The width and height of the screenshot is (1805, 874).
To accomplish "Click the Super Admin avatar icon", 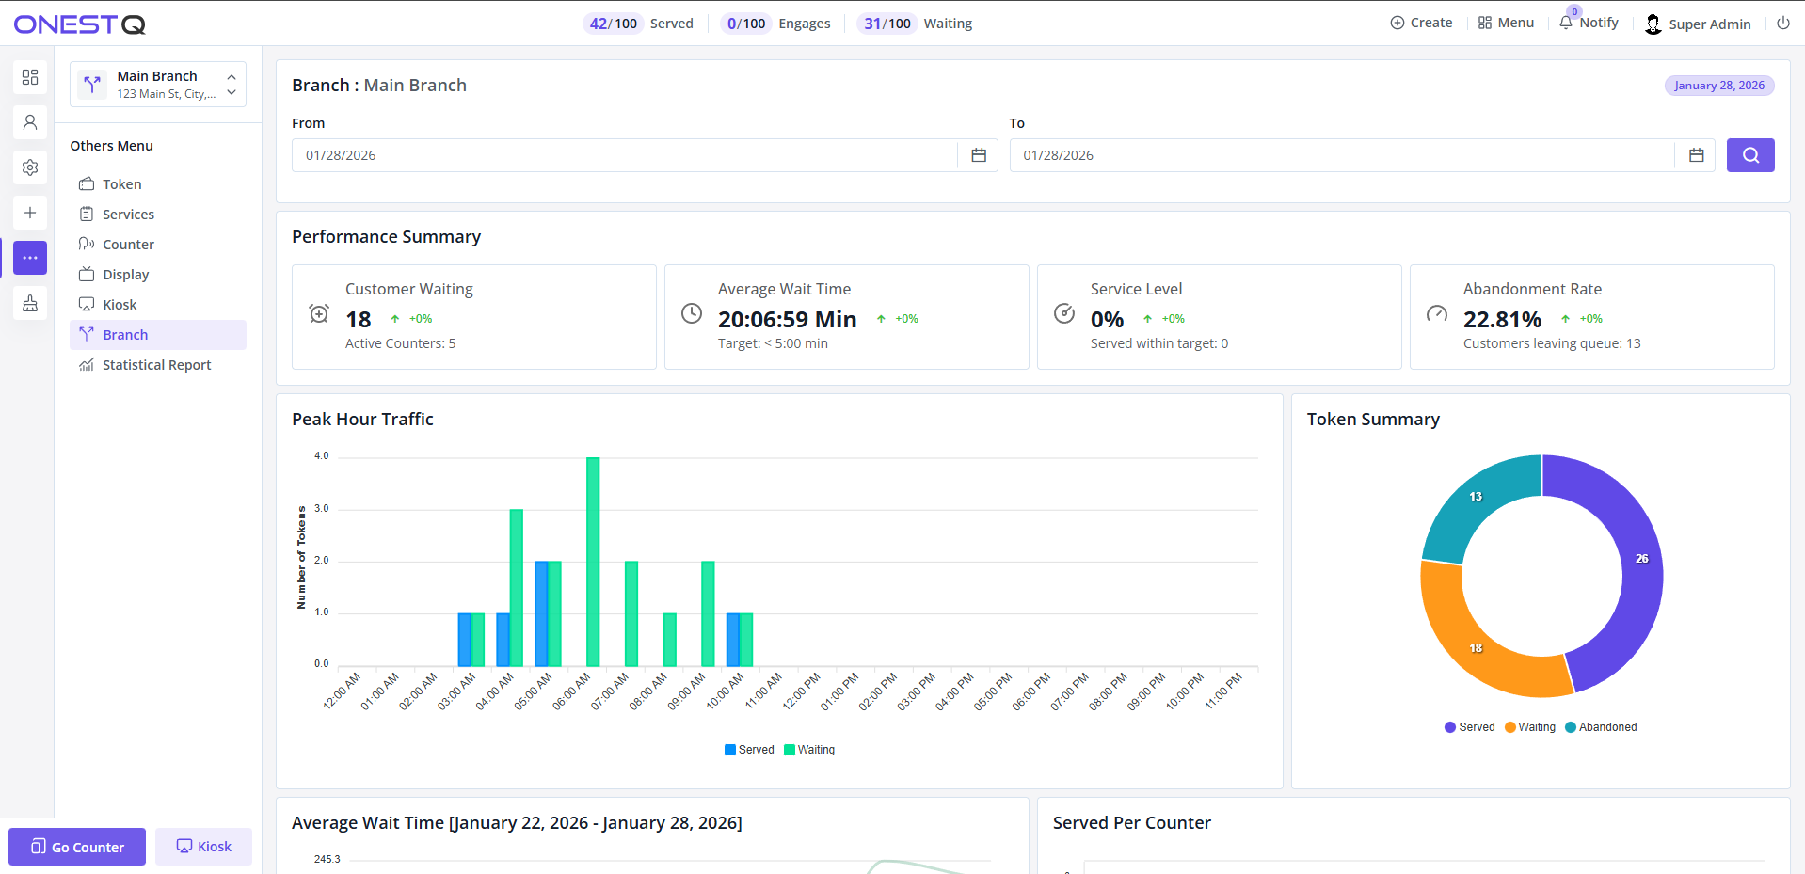I will pos(1653,24).
